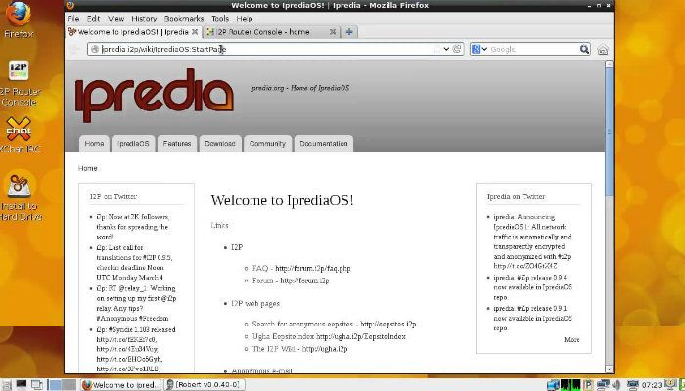
Task: Click the I2P on Twitter heading
Action: tap(114, 196)
